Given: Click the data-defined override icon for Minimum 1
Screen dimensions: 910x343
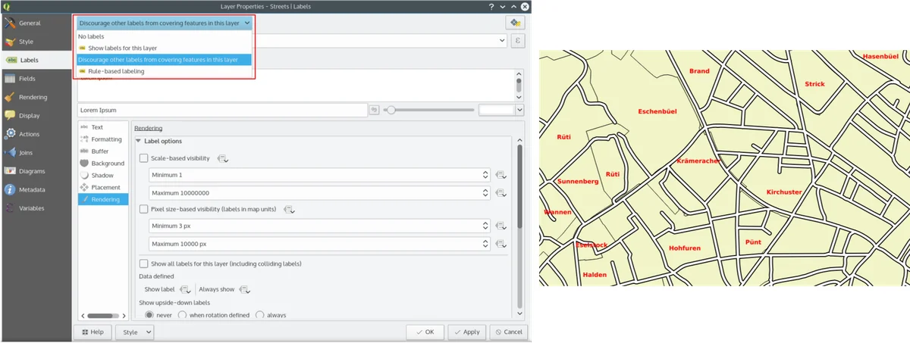Looking at the screenshot, I should (x=501, y=175).
